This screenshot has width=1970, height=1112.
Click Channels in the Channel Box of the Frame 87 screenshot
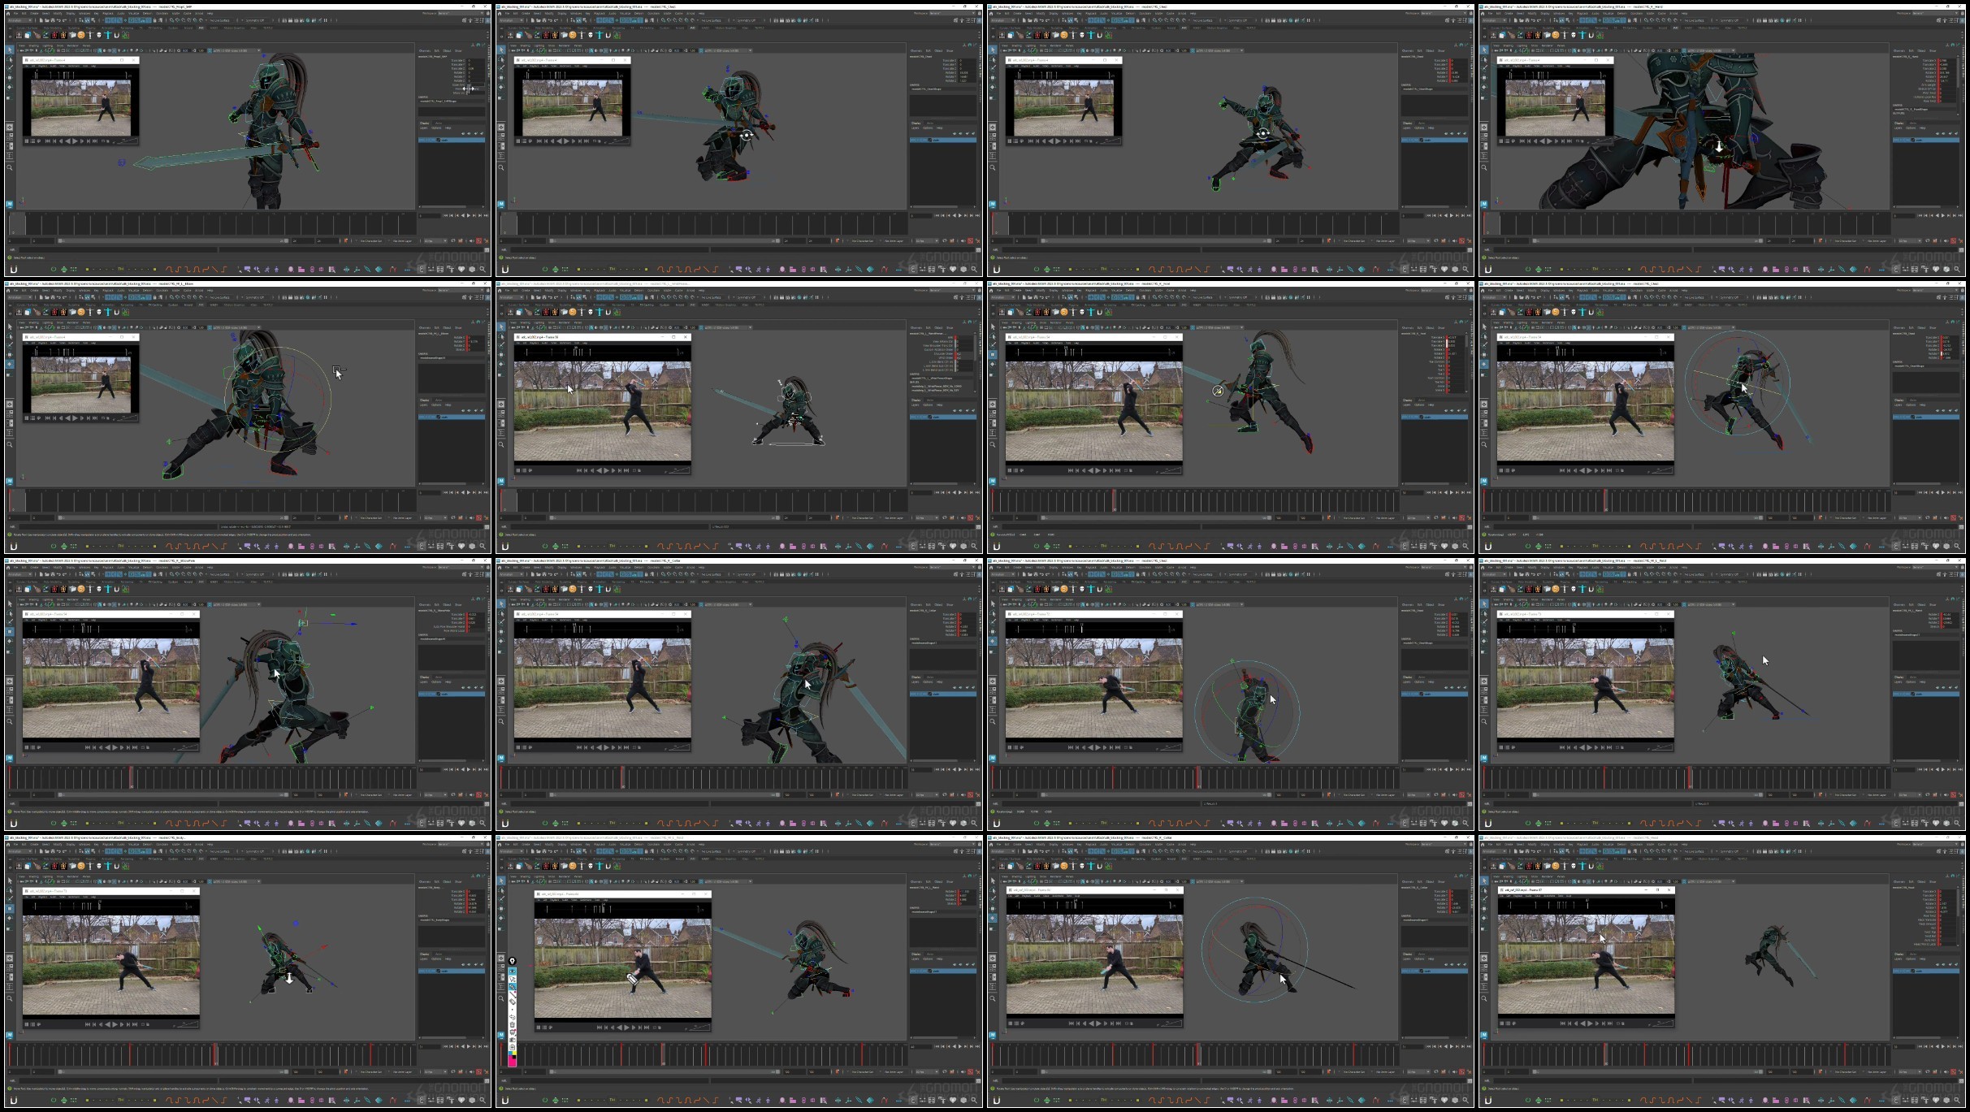(1899, 881)
